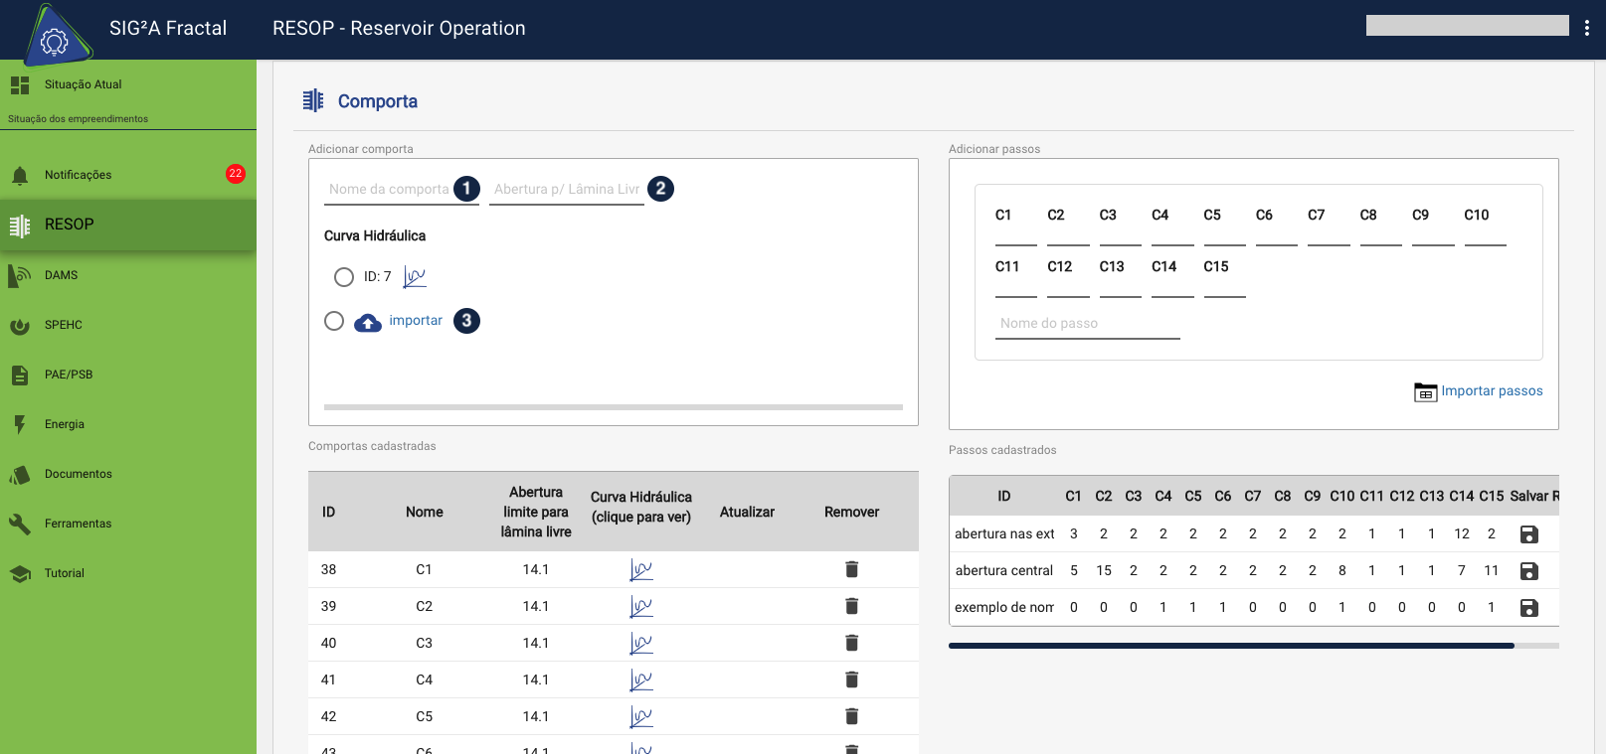Open the Ferramentas sidebar item
The height and width of the screenshot is (754, 1606).
78,524
